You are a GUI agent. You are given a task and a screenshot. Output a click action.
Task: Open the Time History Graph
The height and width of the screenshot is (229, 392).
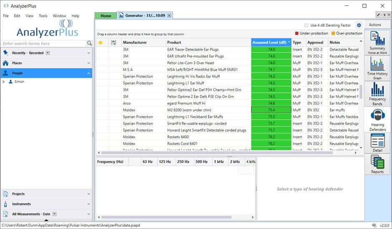pos(377,67)
